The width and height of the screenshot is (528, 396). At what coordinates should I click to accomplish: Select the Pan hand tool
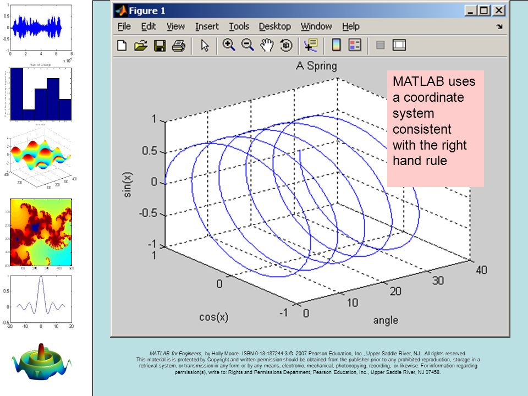(267, 45)
